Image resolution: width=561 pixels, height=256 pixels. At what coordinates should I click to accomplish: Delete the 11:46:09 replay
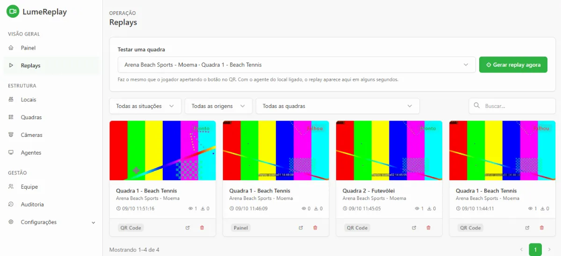tap(315, 228)
